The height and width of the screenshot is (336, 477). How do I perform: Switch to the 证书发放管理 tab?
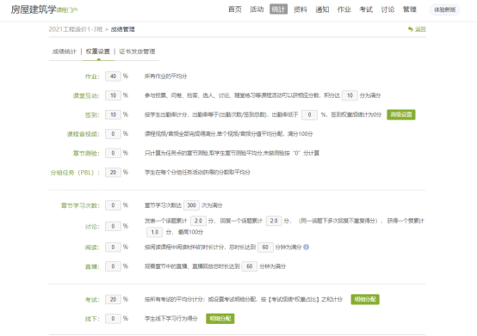(x=137, y=52)
